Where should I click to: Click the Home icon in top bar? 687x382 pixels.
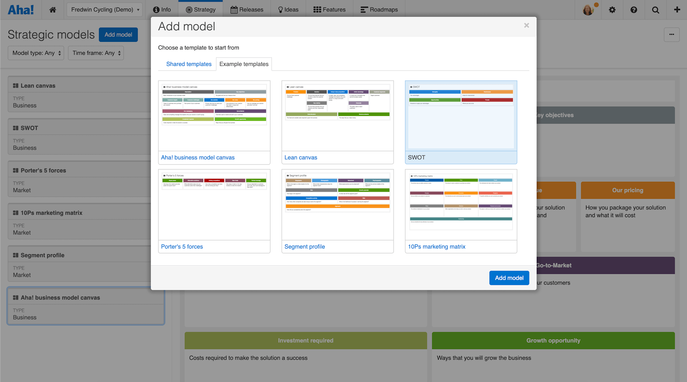click(53, 10)
